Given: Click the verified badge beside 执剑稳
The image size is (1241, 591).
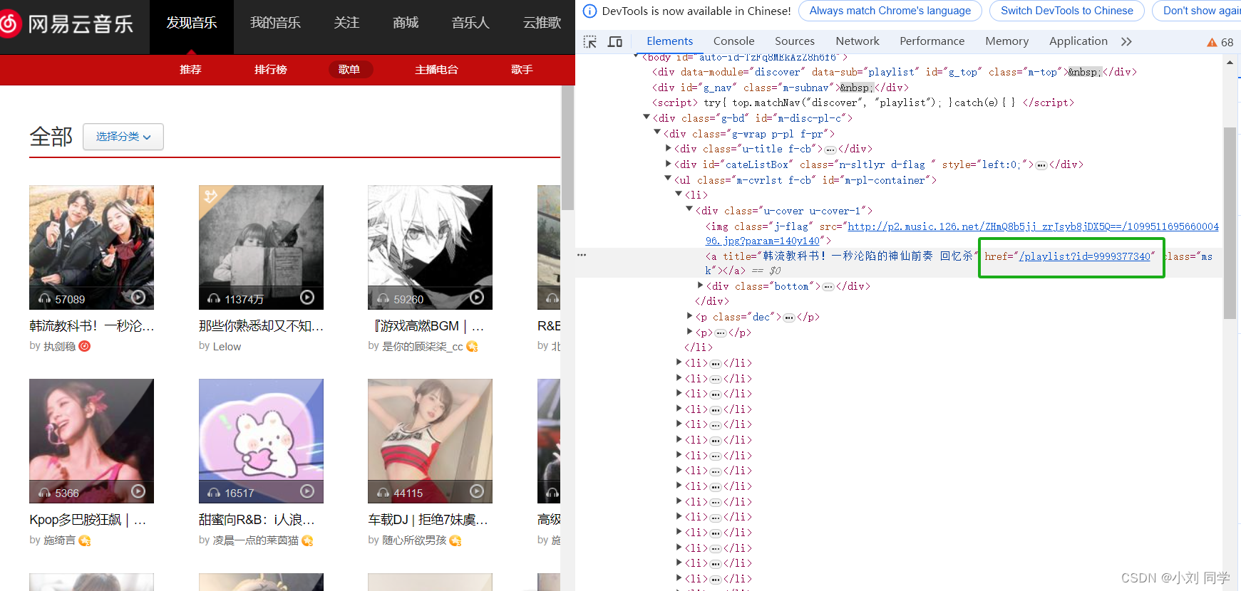Looking at the screenshot, I should [84, 346].
